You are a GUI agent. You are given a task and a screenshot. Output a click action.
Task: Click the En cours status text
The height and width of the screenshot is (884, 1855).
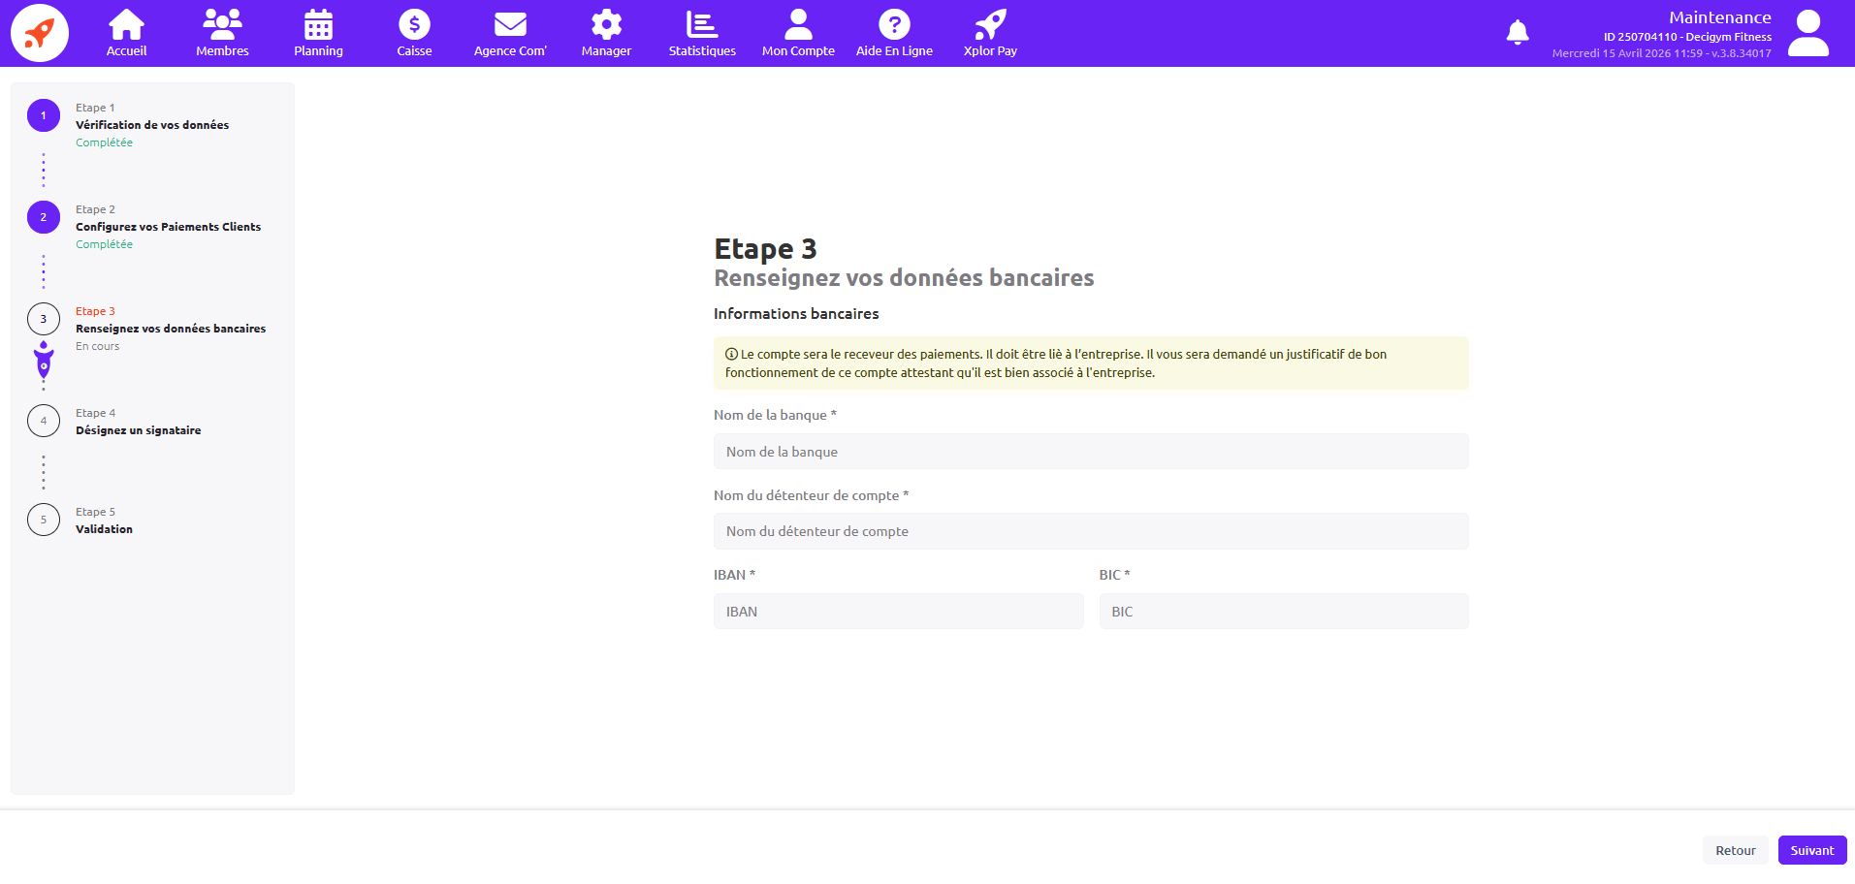coord(98,346)
